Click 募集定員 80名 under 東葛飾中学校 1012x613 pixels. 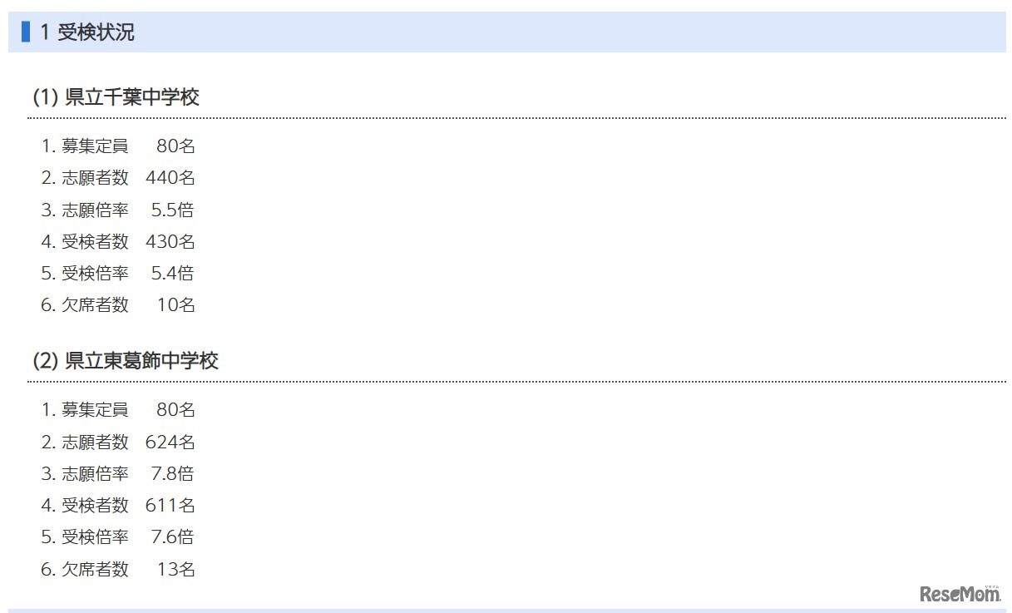click(118, 410)
